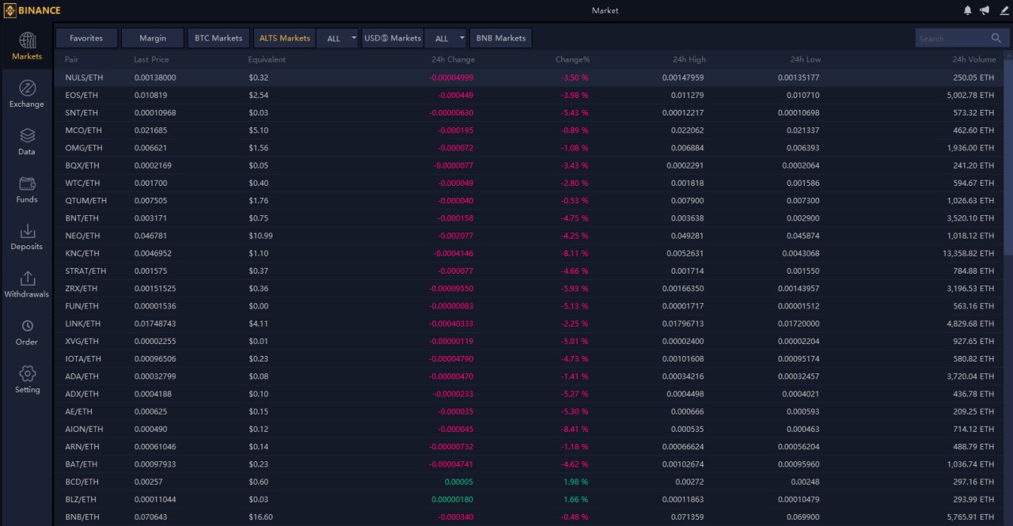
Task: Sort by 24h High column header
Action: tap(689, 59)
